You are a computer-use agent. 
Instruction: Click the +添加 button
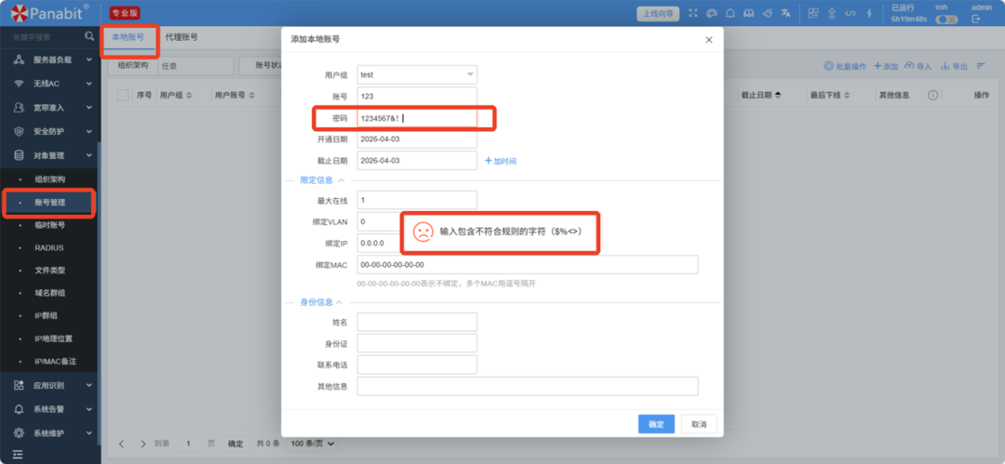pos(887,66)
